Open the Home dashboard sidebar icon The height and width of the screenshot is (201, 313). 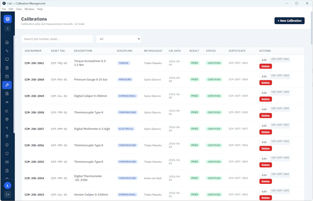click(x=7, y=42)
